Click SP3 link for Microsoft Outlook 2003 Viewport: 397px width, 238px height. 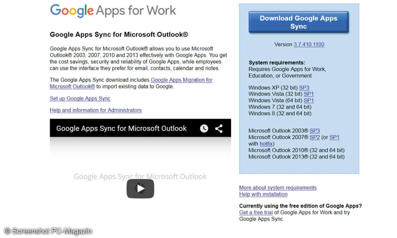(315, 131)
